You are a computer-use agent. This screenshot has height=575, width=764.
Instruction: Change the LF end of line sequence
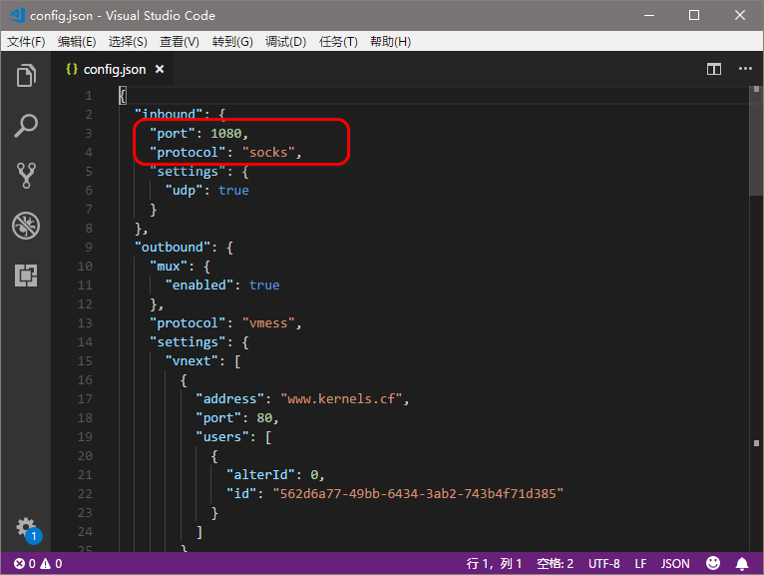click(640, 564)
